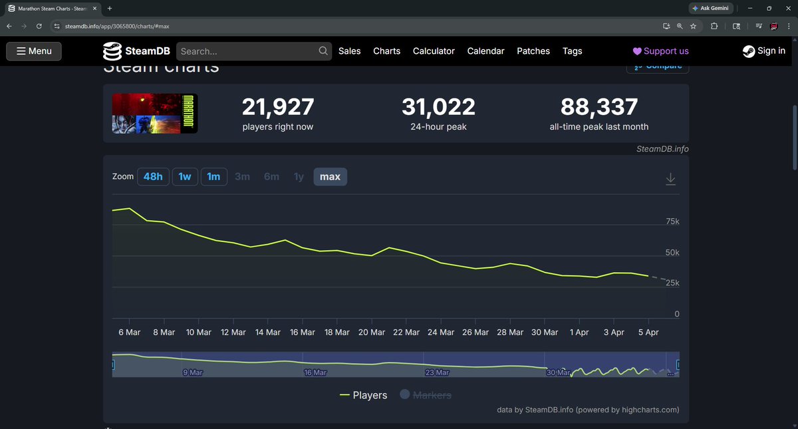The height and width of the screenshot is (429, 798).
Task: Click the zoom magnifier icon in address bar
Action: click(x=680, y=26)
